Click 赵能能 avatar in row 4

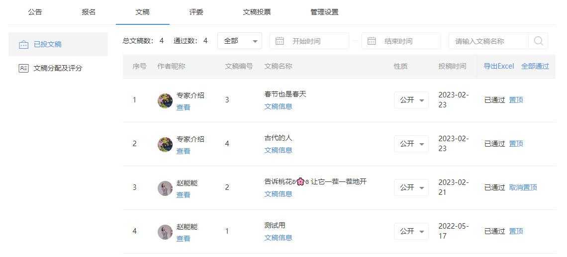(165, 232)
